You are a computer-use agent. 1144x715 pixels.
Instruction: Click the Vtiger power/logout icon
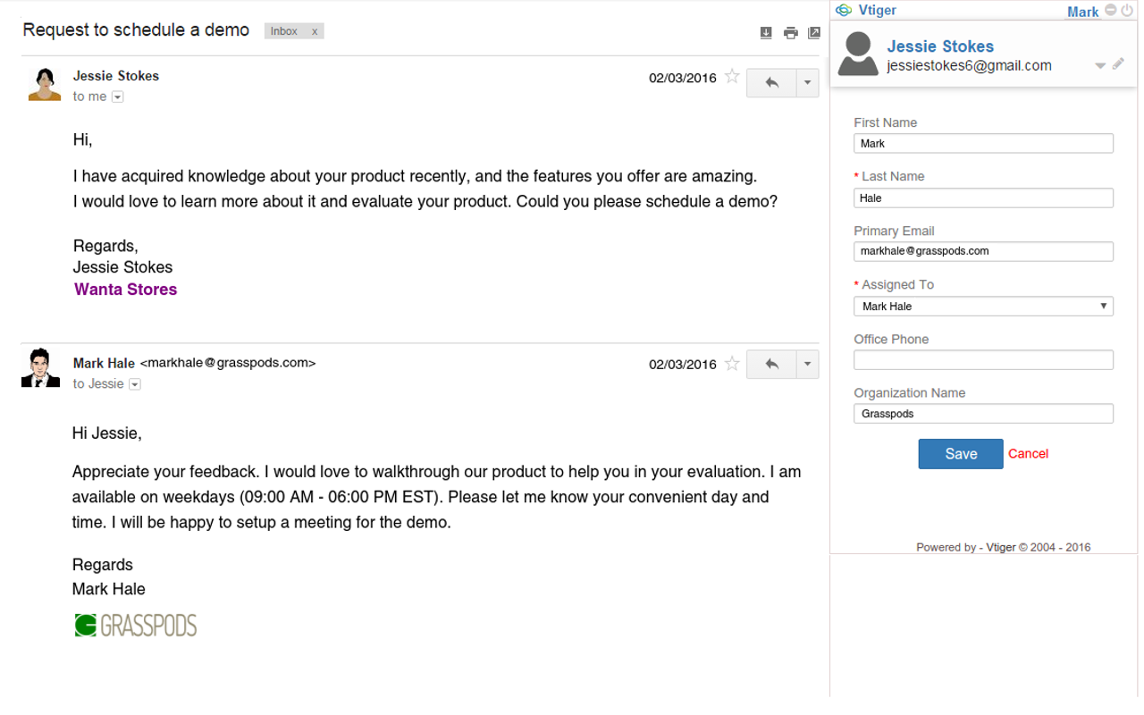click(x=1125, y=11)
